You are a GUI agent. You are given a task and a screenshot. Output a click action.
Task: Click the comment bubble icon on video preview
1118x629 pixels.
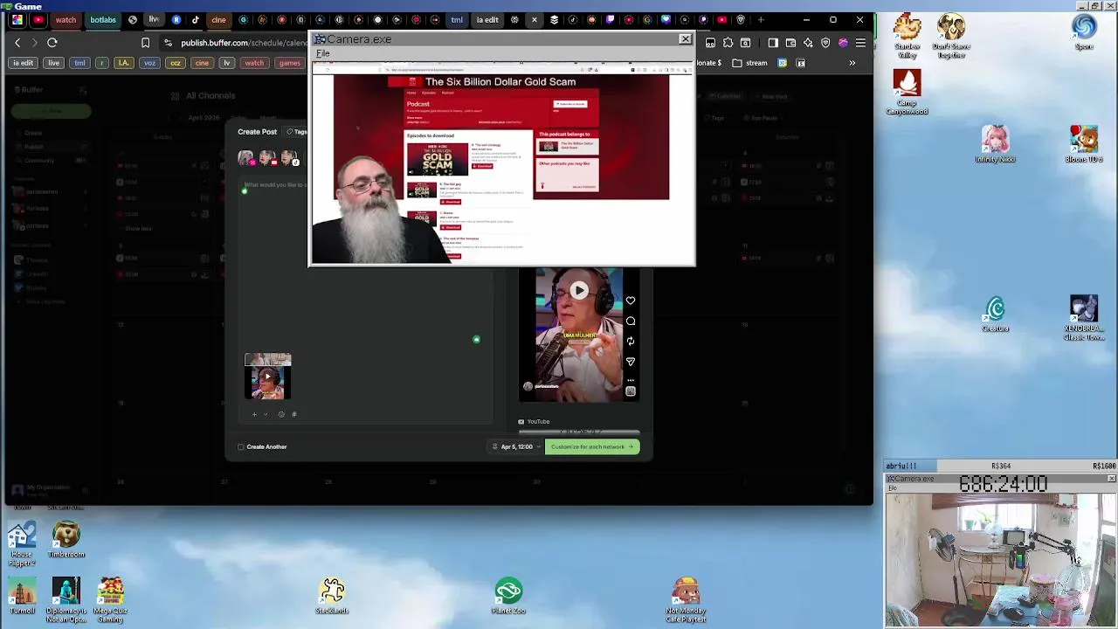pyautogui.click(x=631, y=321)
